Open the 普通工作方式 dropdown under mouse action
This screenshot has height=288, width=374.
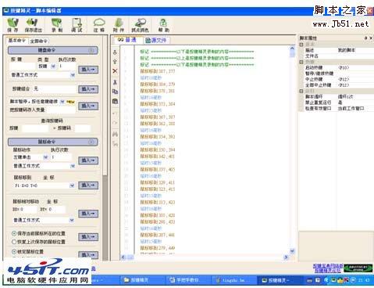coord(73,166)
